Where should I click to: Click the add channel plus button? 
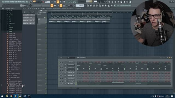[71, 88]
